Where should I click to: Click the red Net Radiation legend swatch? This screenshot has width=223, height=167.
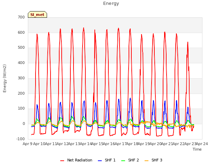point(62,161)
